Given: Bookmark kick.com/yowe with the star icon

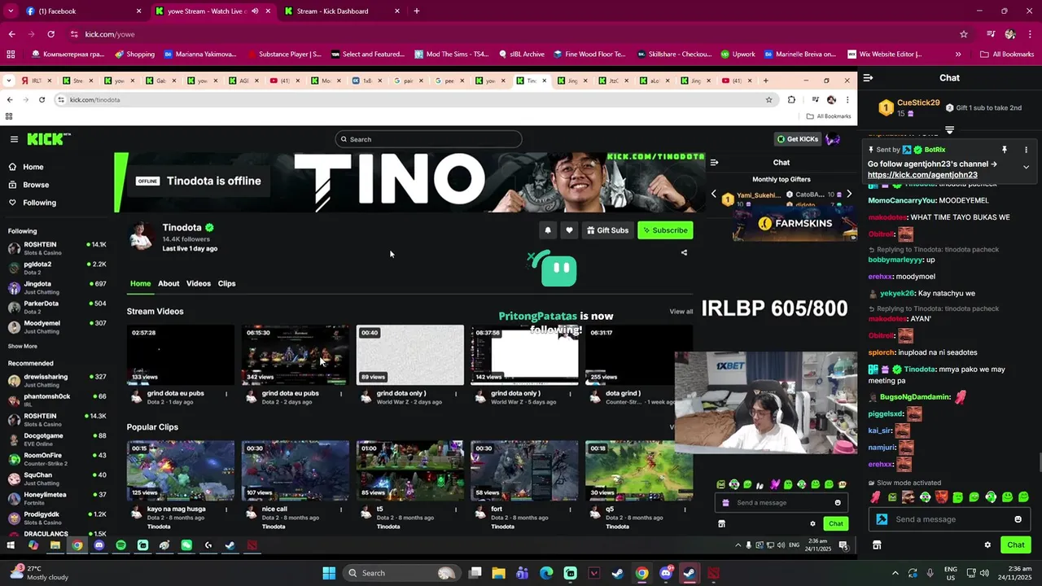Looking at the screenshot, I should 964,34.
